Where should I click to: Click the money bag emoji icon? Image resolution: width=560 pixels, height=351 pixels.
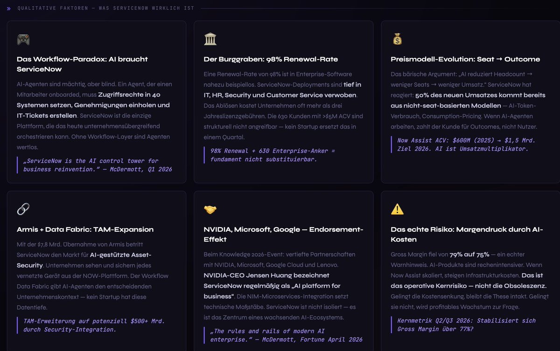pos(397,40)
